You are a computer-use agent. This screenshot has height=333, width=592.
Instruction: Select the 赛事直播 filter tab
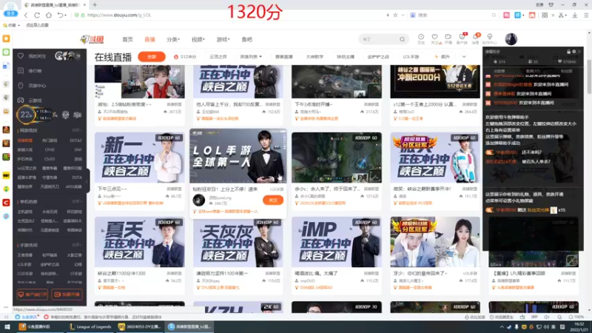coord(284,57)
